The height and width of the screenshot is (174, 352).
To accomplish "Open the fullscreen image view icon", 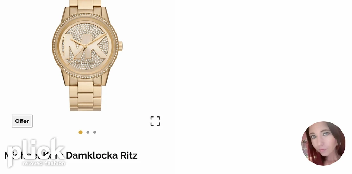I will tap(155, 121).
